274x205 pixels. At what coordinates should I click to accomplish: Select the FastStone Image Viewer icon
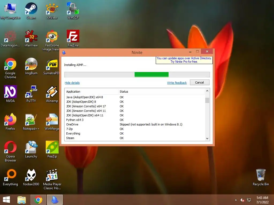51,41
